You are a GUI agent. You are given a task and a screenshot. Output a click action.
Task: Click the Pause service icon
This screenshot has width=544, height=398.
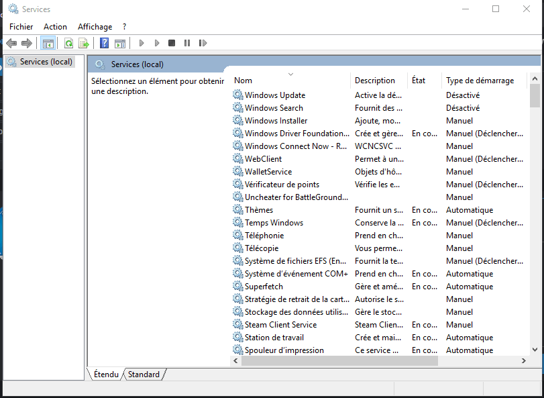click(x=187, y=43)
